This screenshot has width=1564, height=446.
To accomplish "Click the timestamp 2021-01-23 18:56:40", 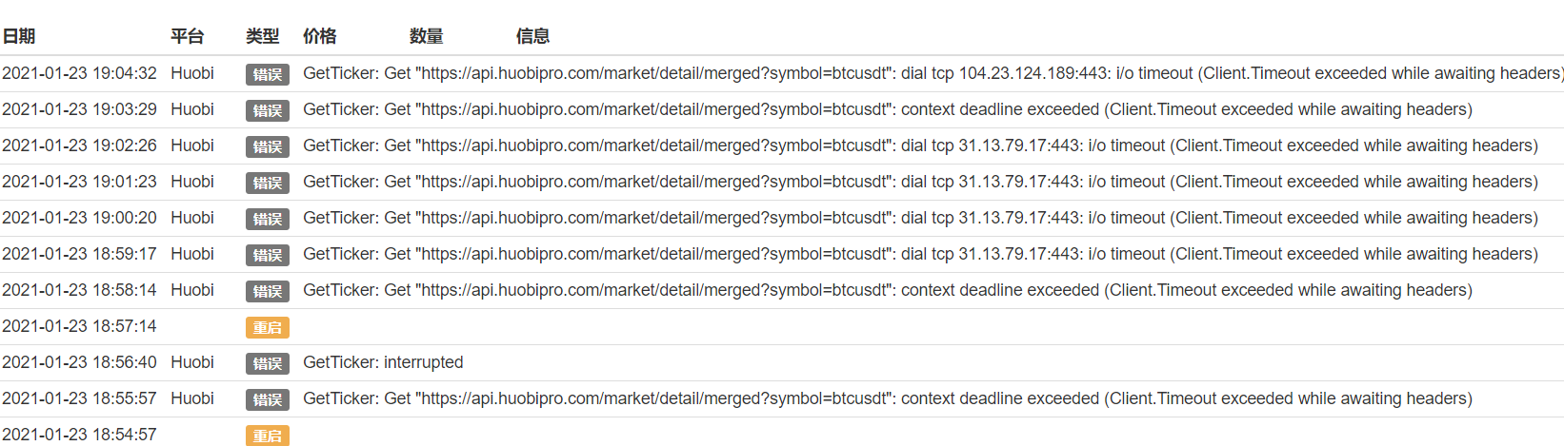I will 79,362.
